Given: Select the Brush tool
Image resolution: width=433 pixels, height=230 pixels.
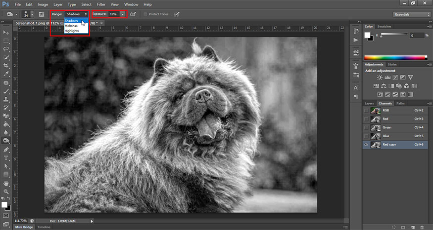Looking at the screenshot, I should pos(6,91).
